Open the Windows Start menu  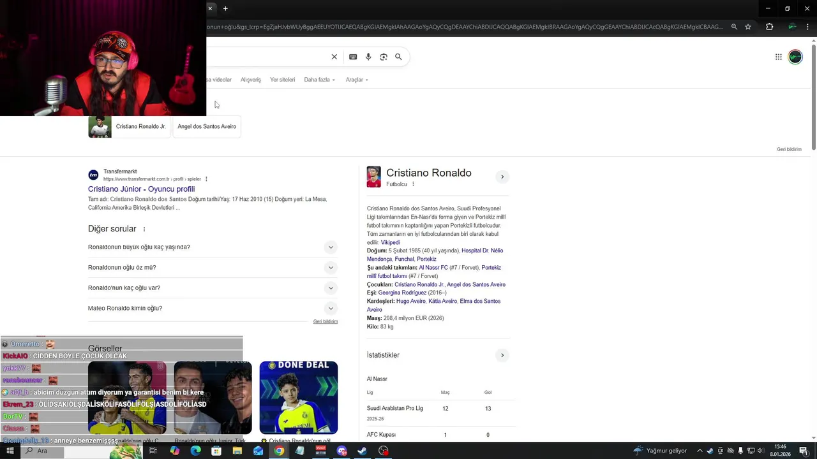coord(10,451)
